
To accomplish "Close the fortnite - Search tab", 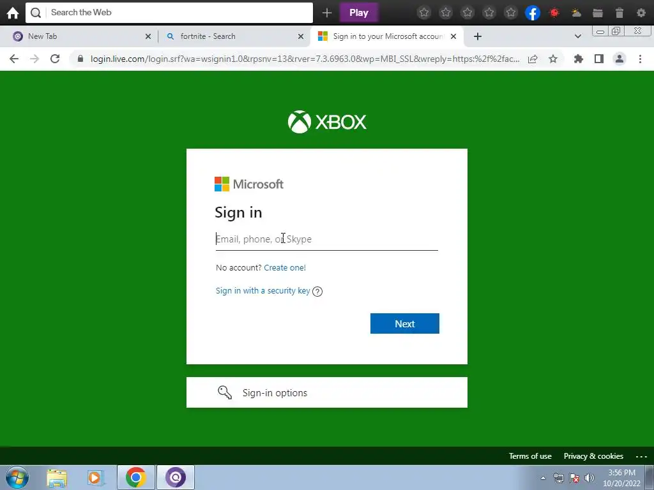I will [x=301, y=36].
